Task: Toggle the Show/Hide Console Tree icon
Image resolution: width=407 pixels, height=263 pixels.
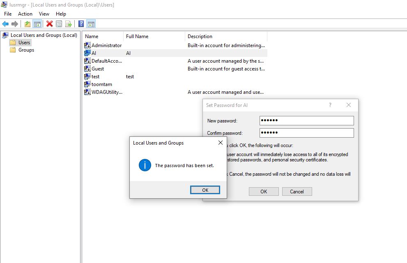Action: point(37,24)
